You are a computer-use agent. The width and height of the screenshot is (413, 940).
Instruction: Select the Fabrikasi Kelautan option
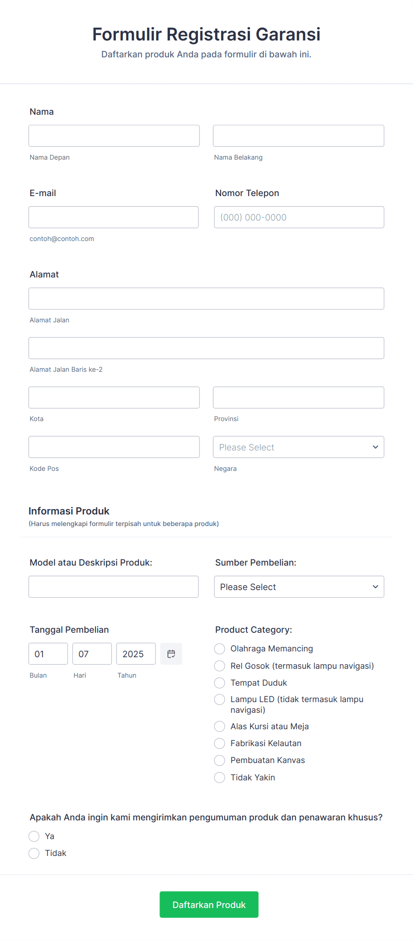pos(219,743)
